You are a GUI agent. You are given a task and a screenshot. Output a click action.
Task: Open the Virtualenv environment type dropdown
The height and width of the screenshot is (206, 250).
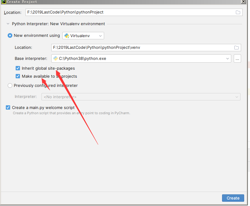(83, 36)
